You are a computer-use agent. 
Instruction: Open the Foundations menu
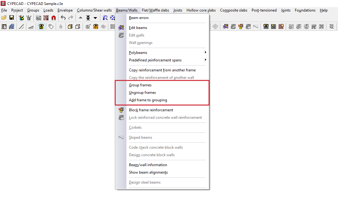(305, 10)
